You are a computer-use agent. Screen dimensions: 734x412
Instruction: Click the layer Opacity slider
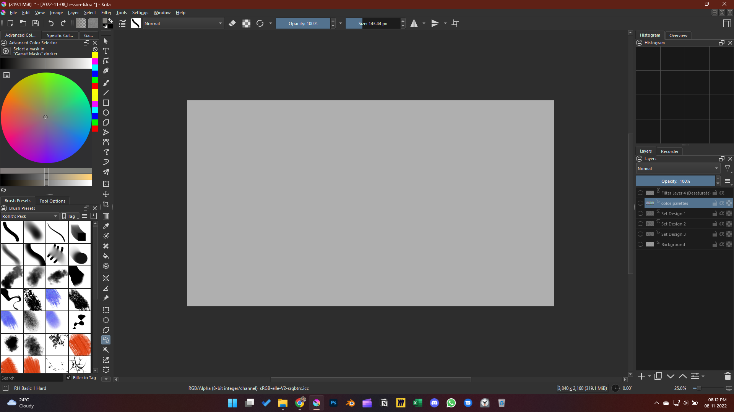[676, 181]
